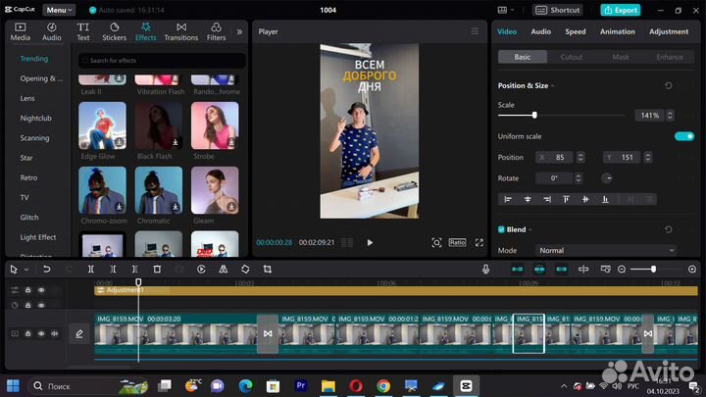
Task: Open the Filters tab
Action: click(x=216, y=32)
